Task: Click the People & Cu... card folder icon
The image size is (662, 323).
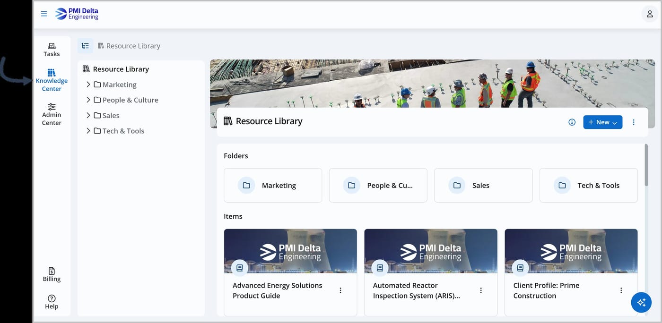Action: pos(351,186)
